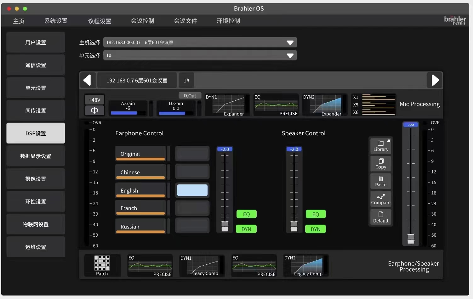
Task: Click the Paste settings icon
Action: [x=381, y=181]
